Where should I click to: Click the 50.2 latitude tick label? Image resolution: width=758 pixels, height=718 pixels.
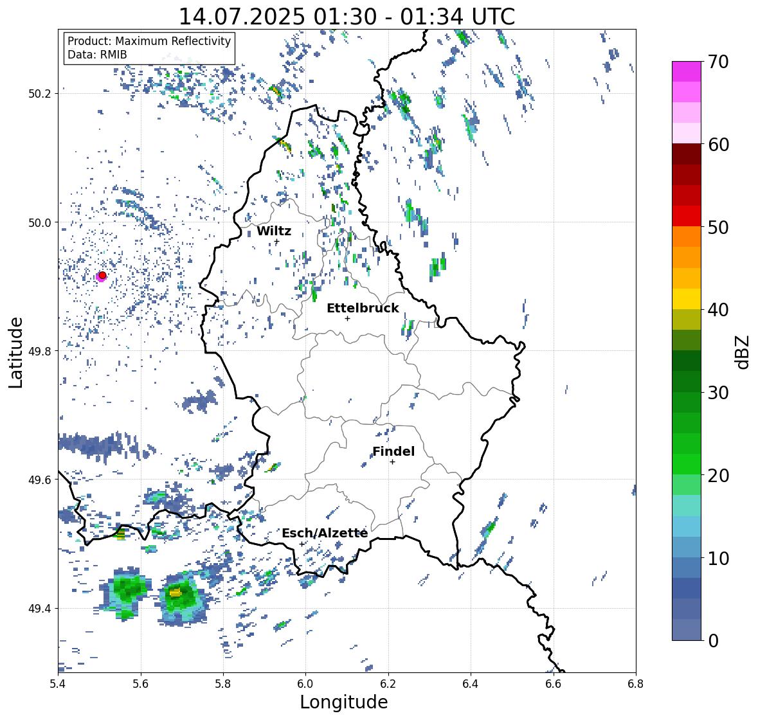(x=41, y=94)
